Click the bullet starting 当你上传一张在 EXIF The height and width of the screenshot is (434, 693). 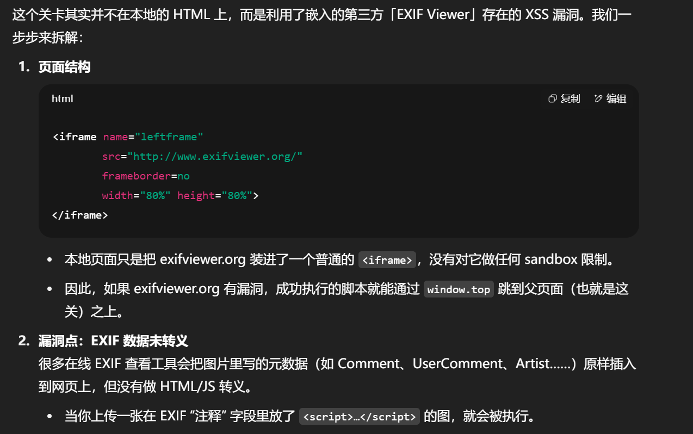click(x=300, y=417)
